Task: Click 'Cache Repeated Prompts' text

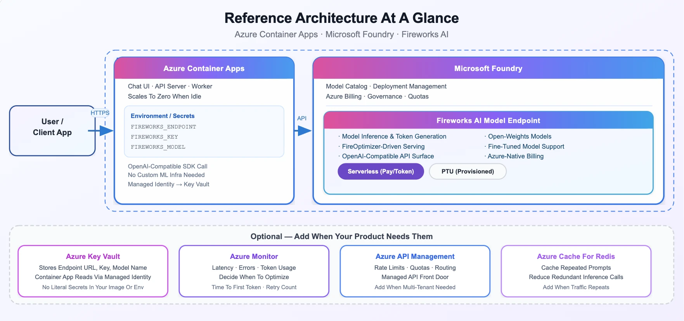Action: pos(576,268)
